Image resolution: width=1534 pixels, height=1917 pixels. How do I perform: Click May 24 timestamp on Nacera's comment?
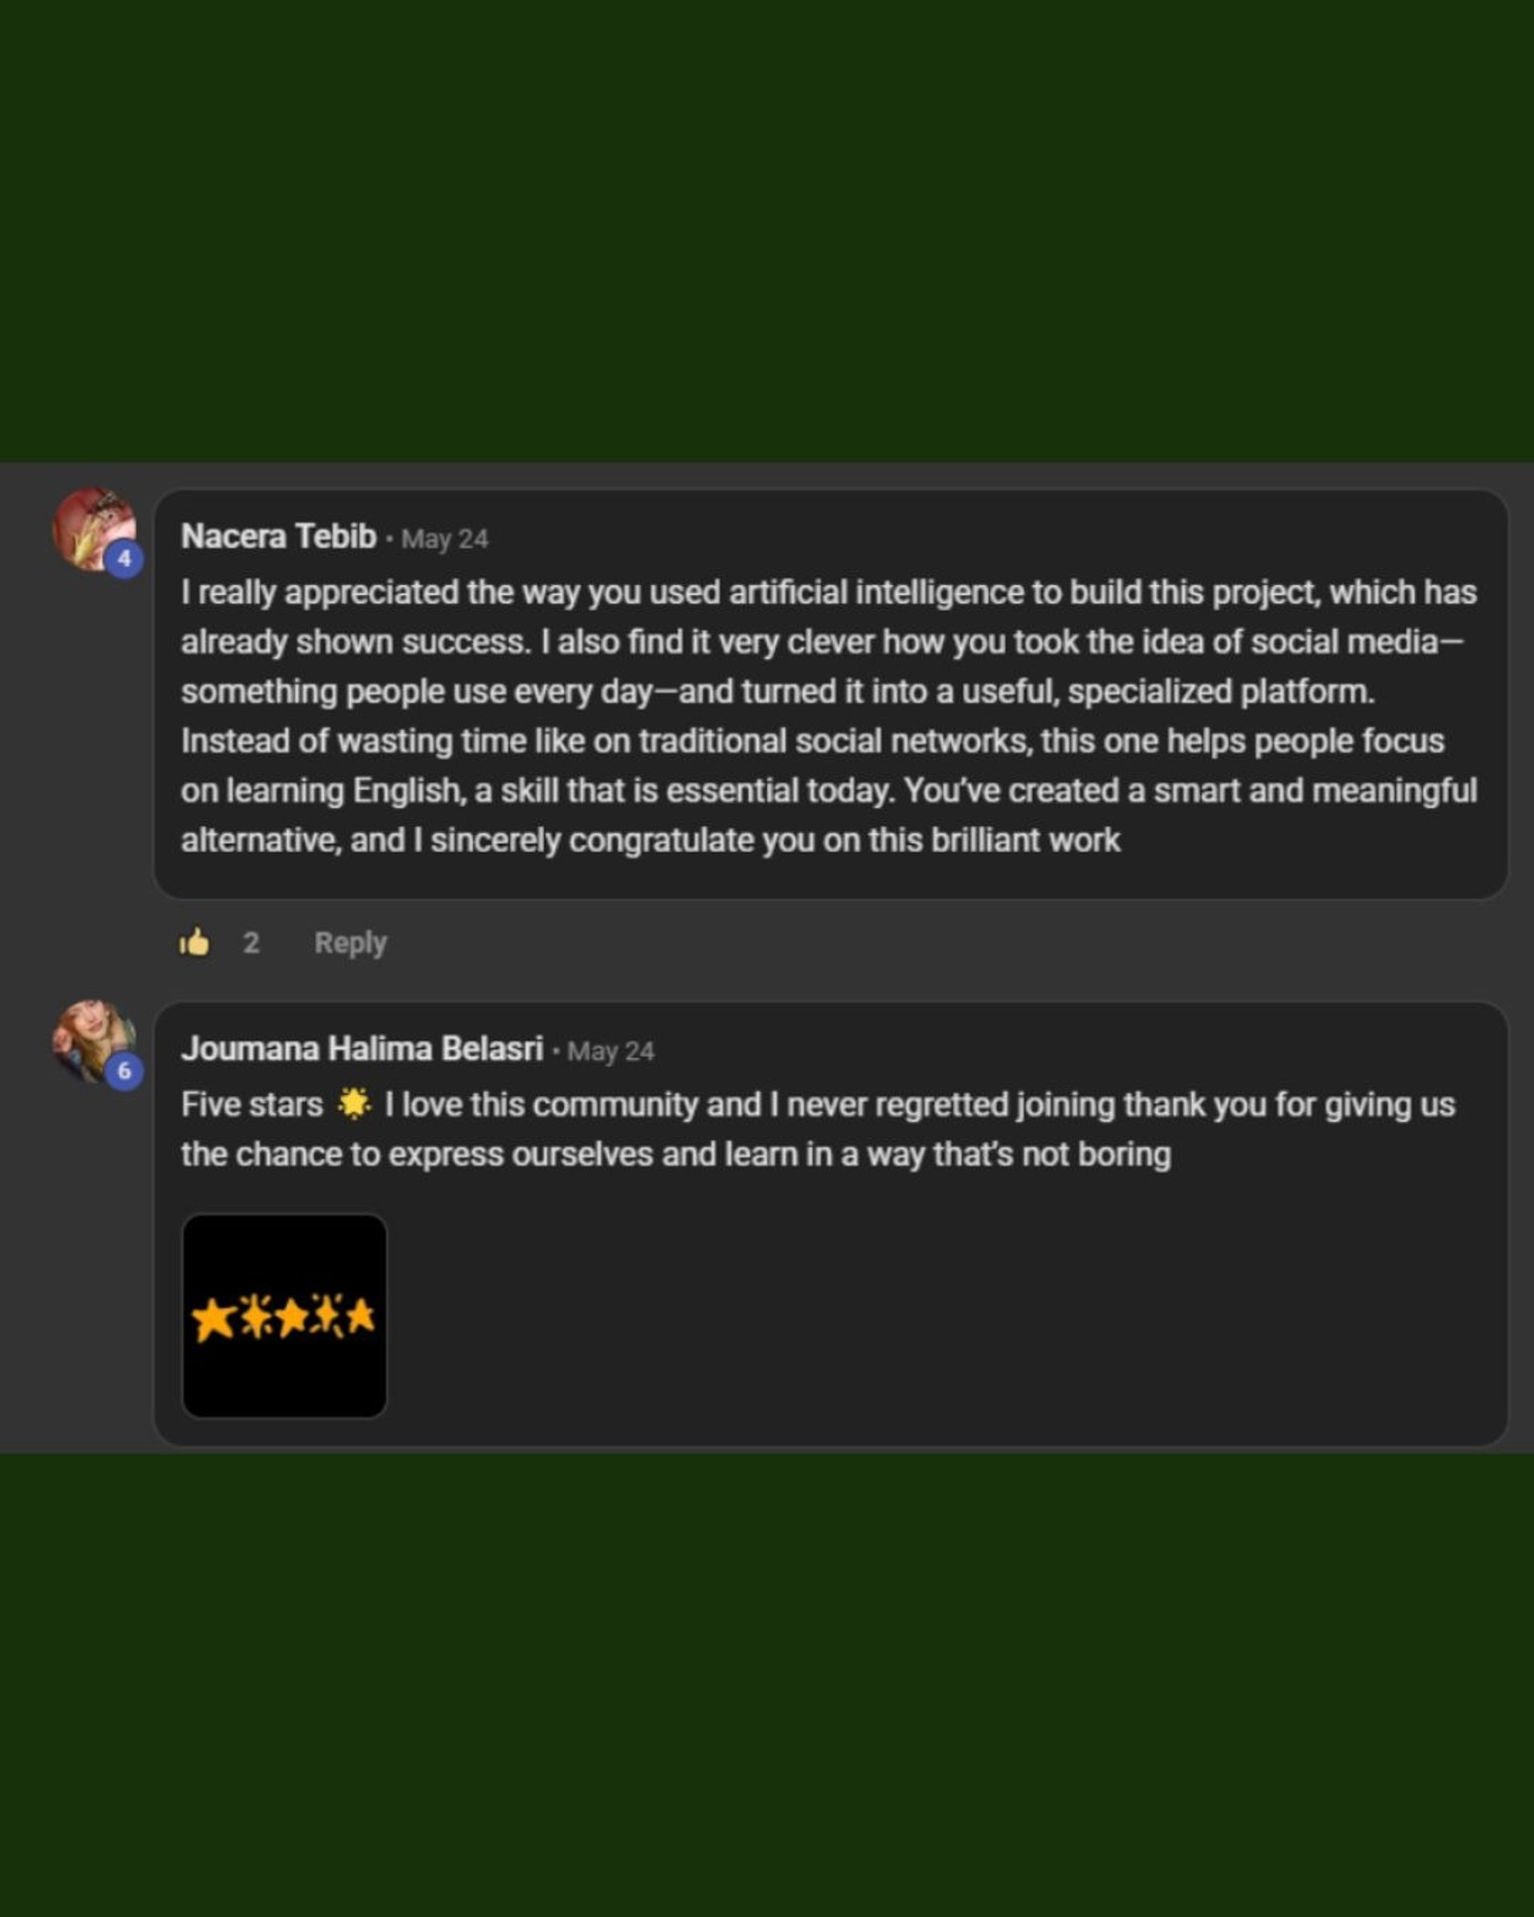445,539
